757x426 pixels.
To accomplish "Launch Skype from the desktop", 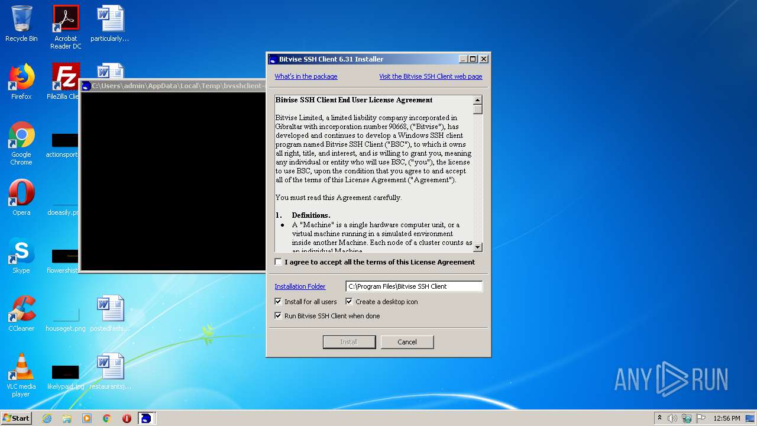I will coord(21,256).
